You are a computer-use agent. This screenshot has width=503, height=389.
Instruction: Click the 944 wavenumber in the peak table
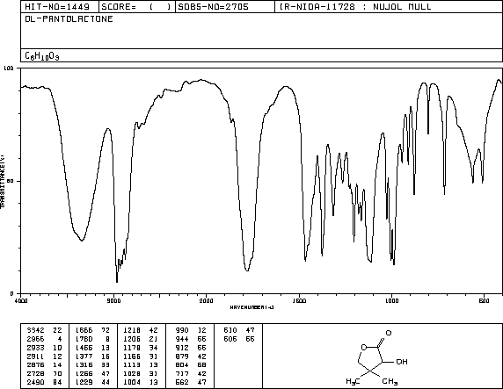coord(182,339)
